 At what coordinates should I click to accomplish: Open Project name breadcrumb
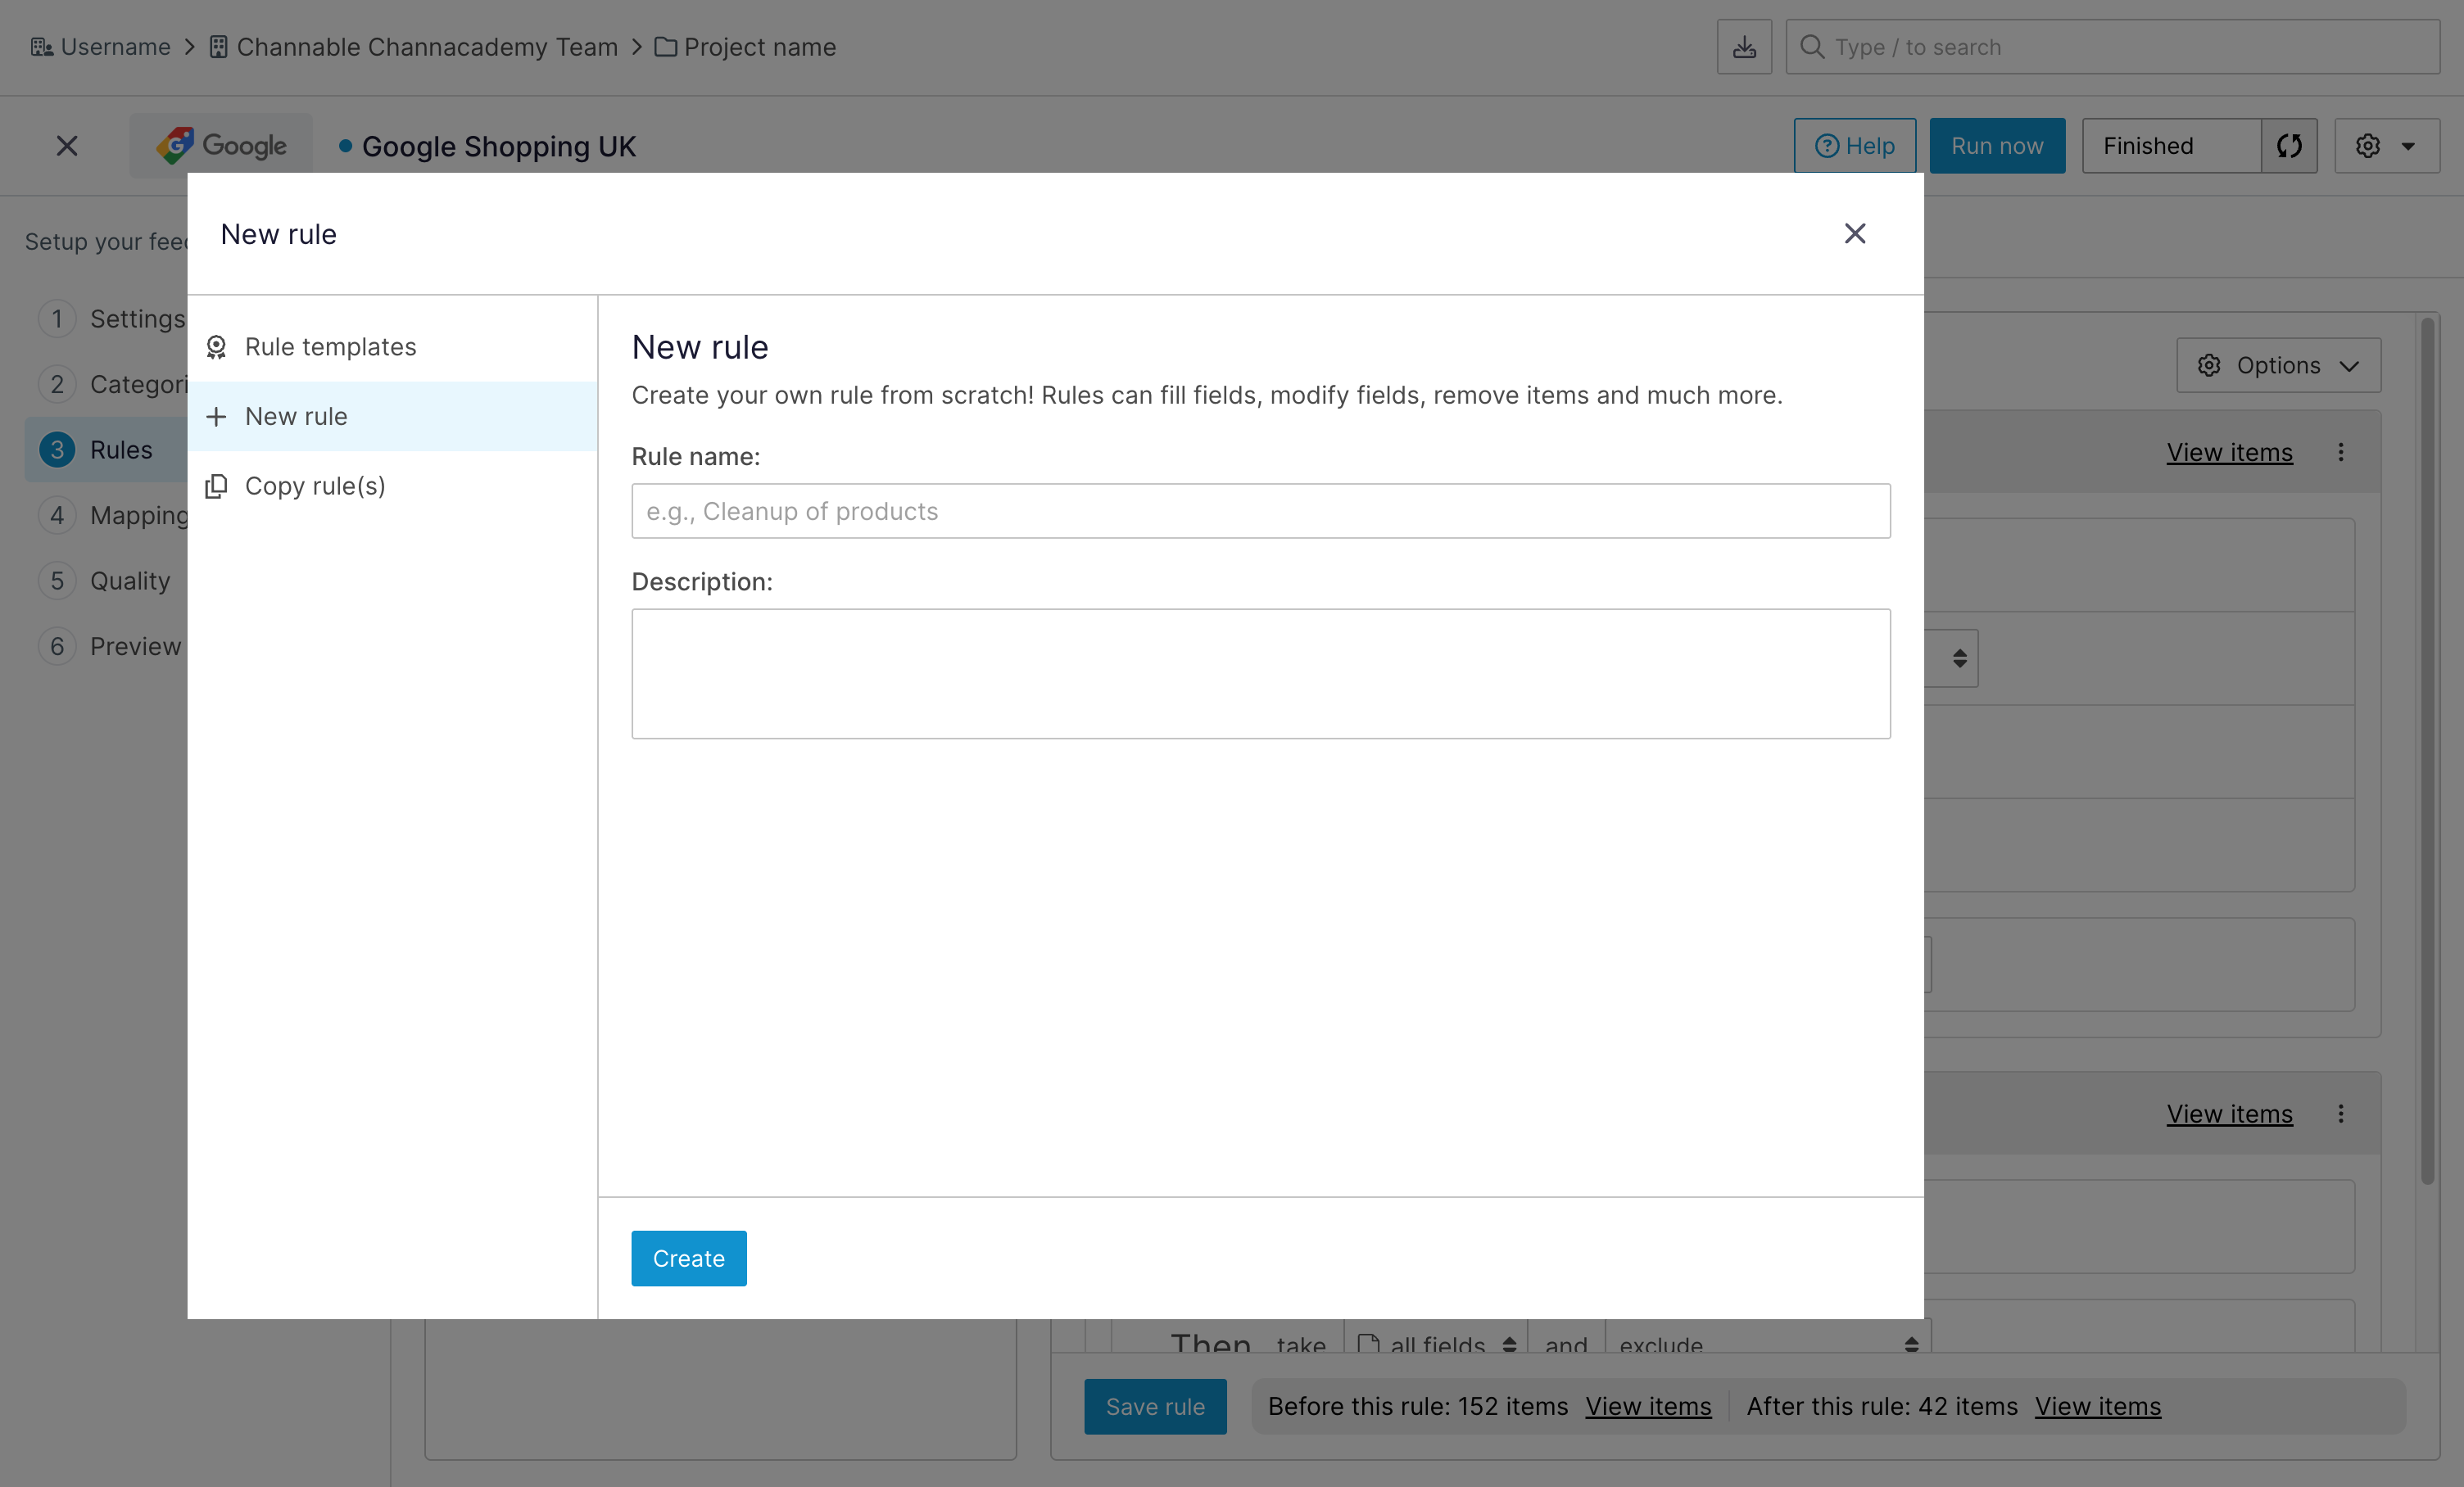[x=760, y=47]
